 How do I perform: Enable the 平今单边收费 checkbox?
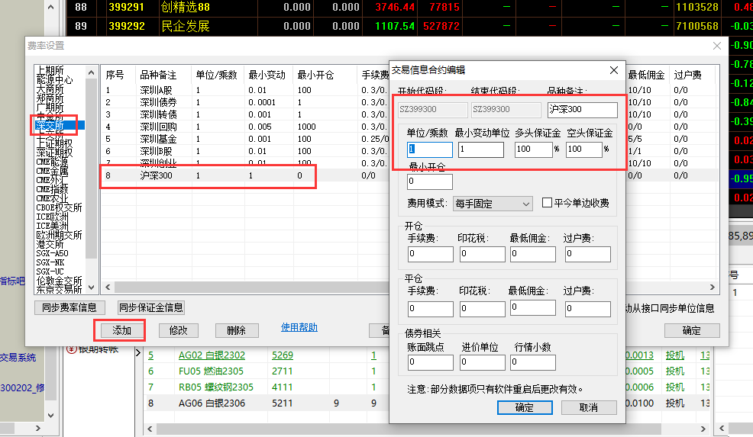547,203
